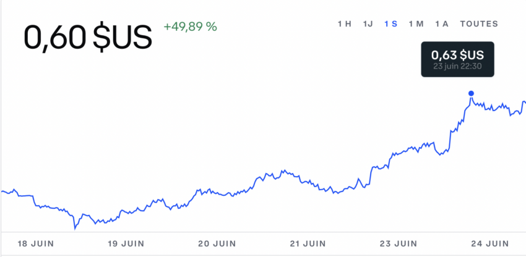Click the 23 juin 22:30 timestamp in the tooltip
Image resolution: width=526 pixels, height=257 pixels.
(457, 66)
